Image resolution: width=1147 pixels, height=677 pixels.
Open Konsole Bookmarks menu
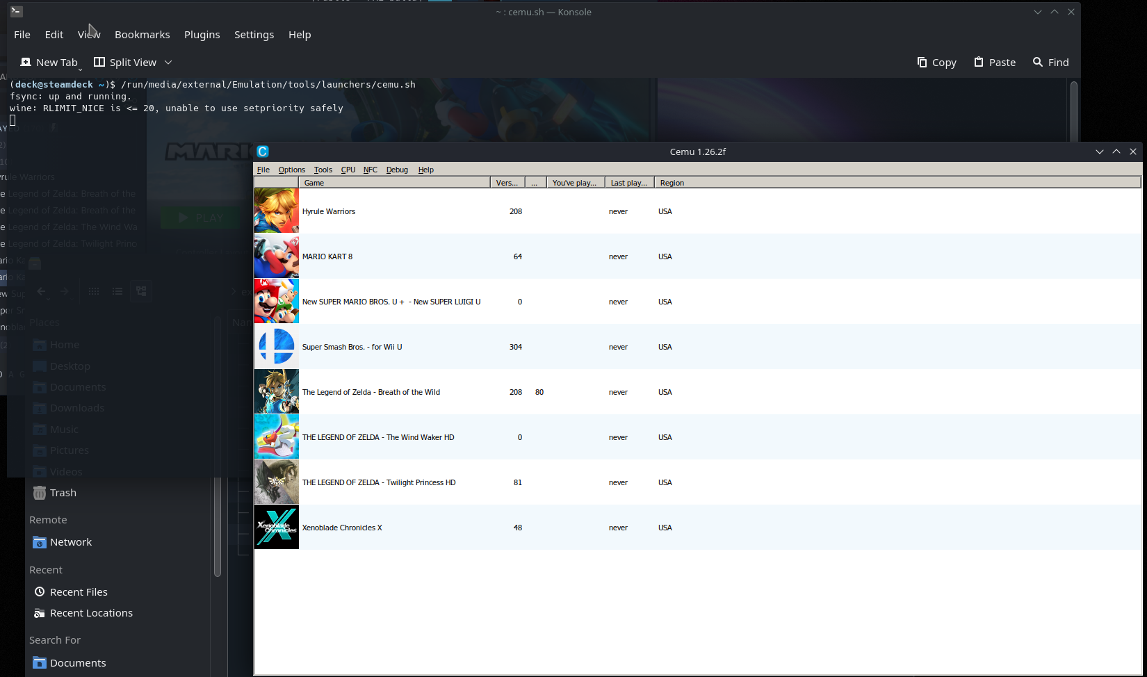click(x=142, y=35)
